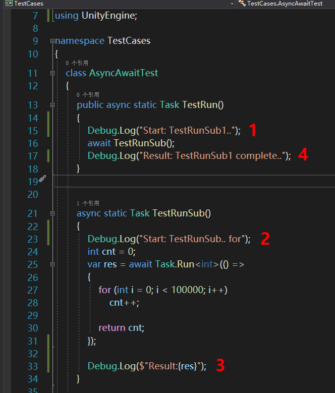Click 'var res' on line 25
Viewport: 335px width, 393px height.
coord(102,264)
